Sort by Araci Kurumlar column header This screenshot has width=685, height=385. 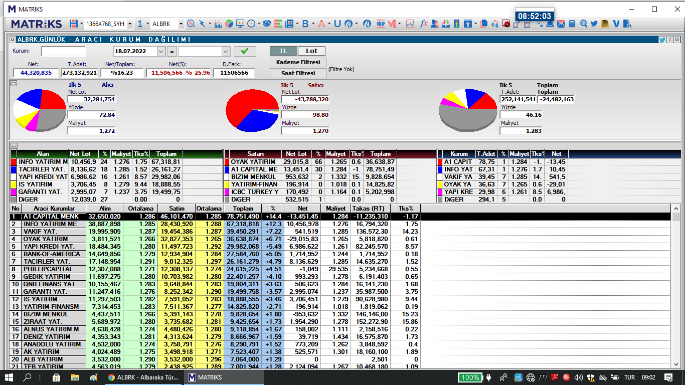[x=54, y=208]
